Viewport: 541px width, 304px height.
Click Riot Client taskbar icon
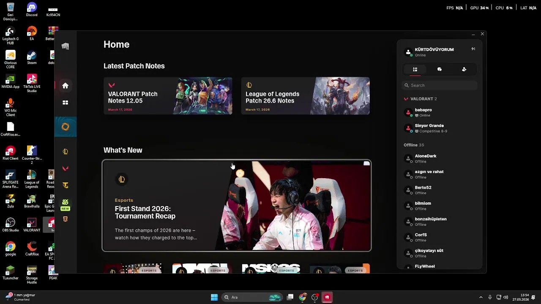(x=327, y=297)
